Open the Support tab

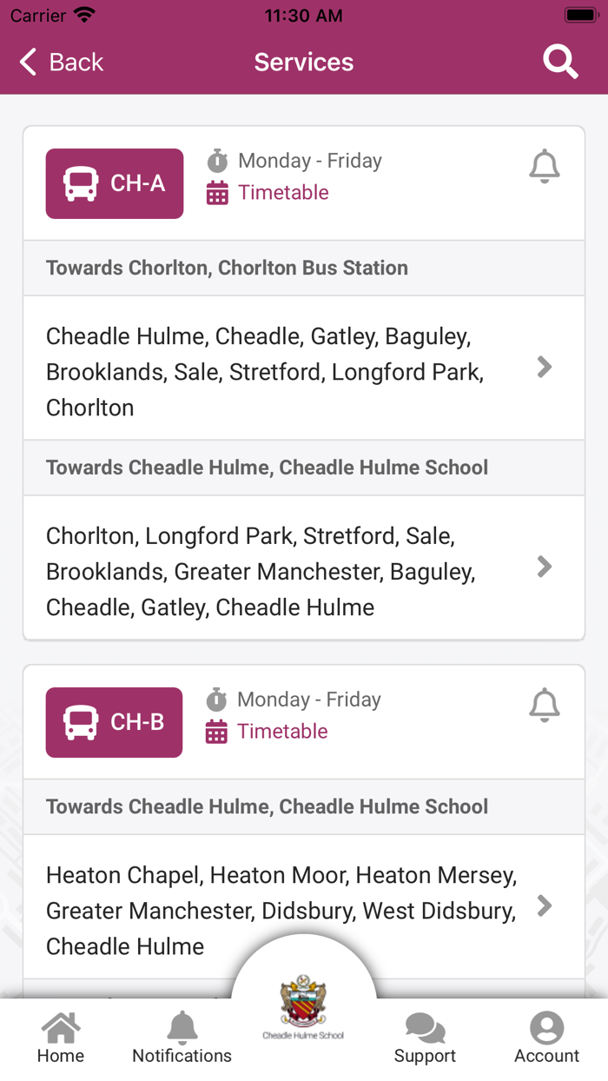pyautogui.click(x=425, y=1038)
